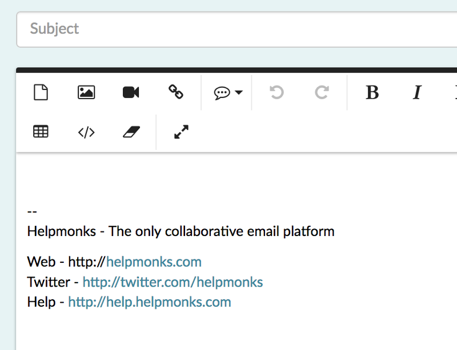Clear formatting with the eraser icon
This screenshot has height=350, width=457.
131,132
